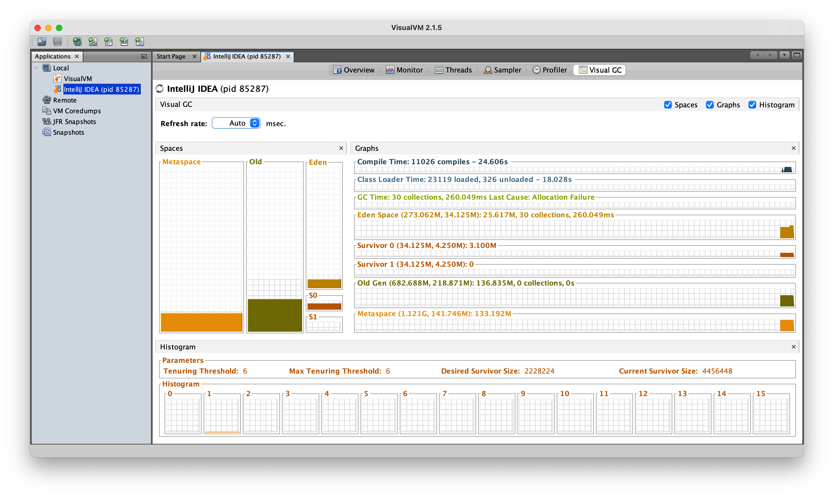This screenshot has width=834, height=497.
Task: Click the Add JFR Snapshot toolbar icon
Action: [124, 42]
